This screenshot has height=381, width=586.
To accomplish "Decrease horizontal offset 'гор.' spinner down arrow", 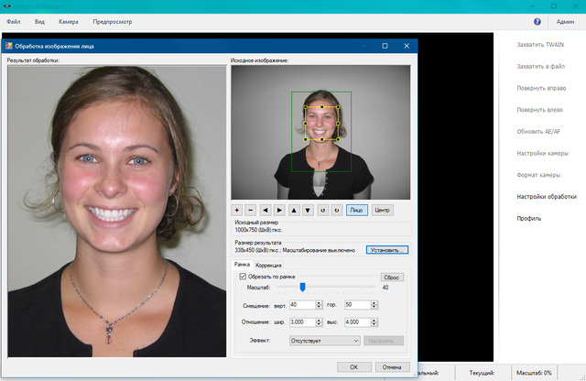I will click(374, 307).
